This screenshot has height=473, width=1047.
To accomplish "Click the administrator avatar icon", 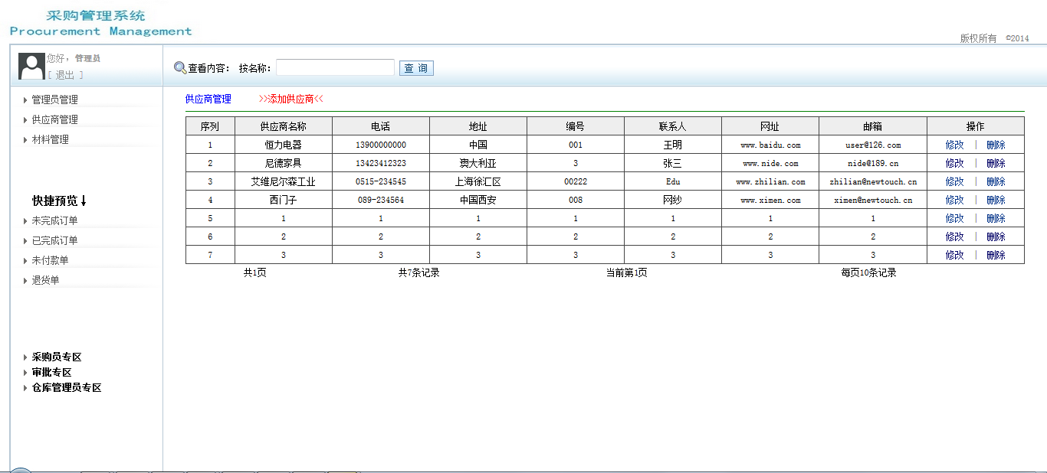I will click(x=31, y=67).
